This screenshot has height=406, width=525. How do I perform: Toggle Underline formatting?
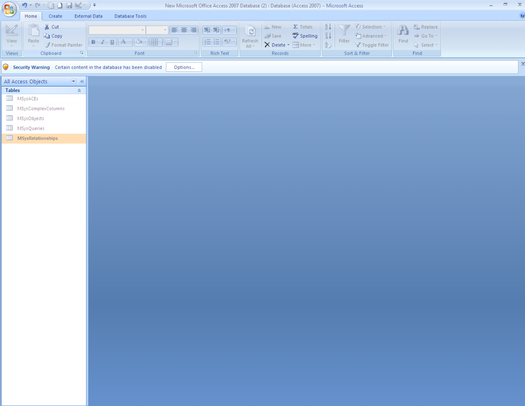(112, 42)
